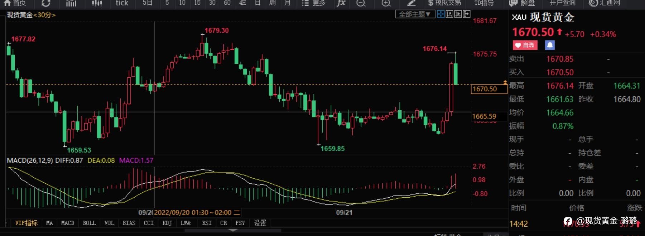This screenshot has height=236, width=645.
Task: Zoom out with minus magnifier
Action: tap(361, 3)
